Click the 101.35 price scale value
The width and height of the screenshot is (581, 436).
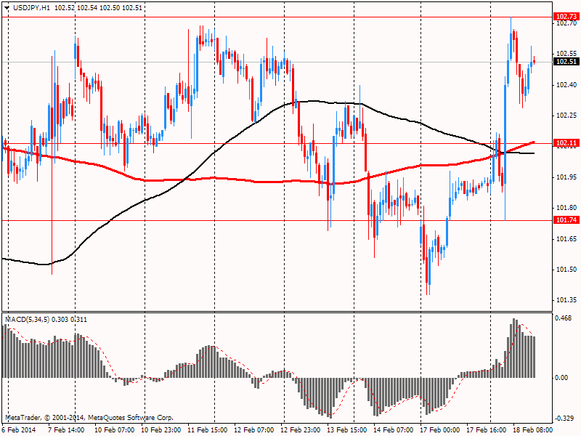click(566, 300)
